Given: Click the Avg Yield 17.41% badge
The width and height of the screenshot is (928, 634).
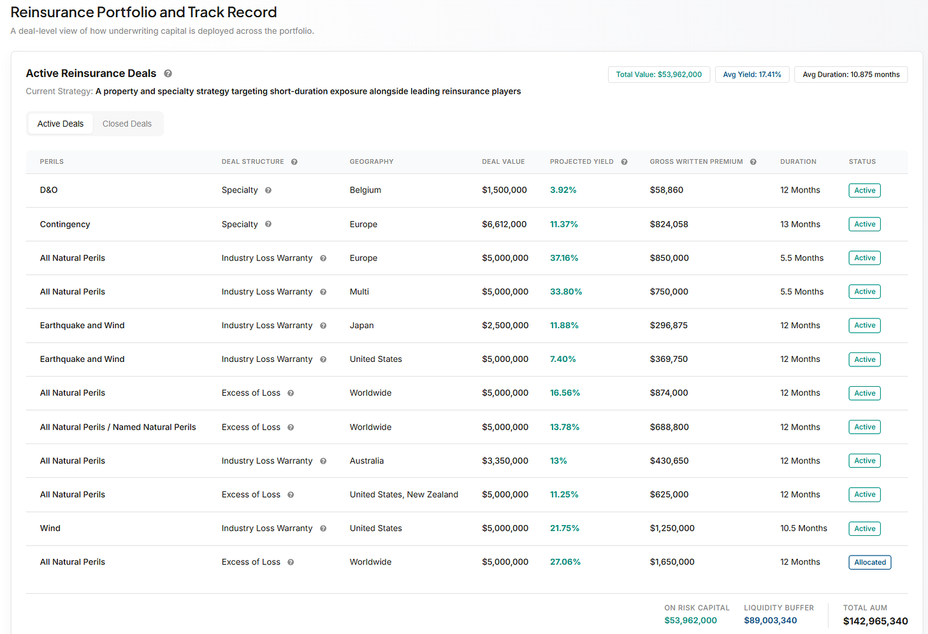Looking at the screenshot, I should tap(752, 75).
